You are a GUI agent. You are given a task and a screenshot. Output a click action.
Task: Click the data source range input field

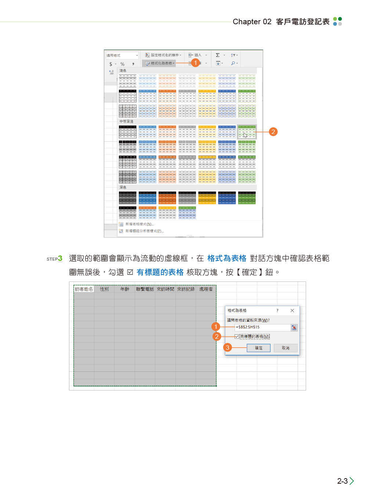point(262,327)
